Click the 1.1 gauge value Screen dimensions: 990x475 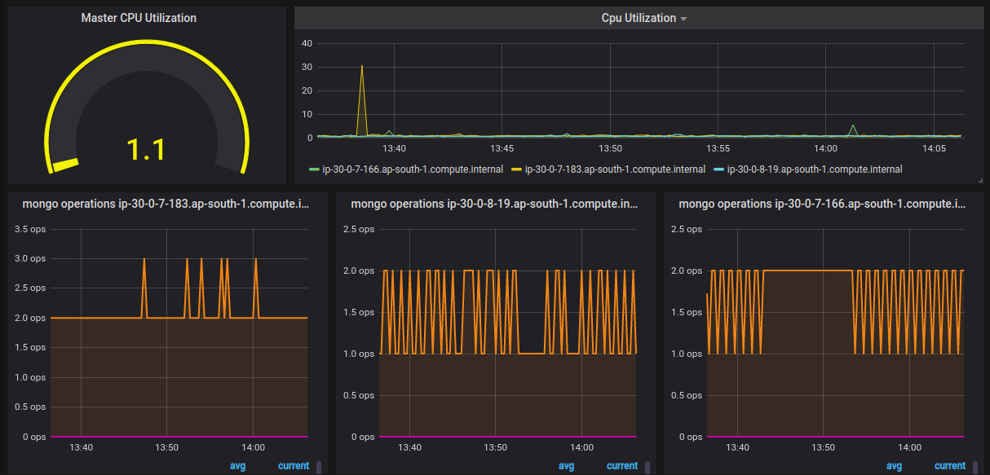tap(146, 150)
